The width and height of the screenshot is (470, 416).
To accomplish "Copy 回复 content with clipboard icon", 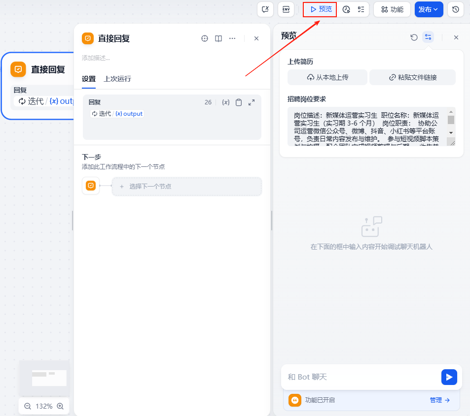I will tap(239, 102).
